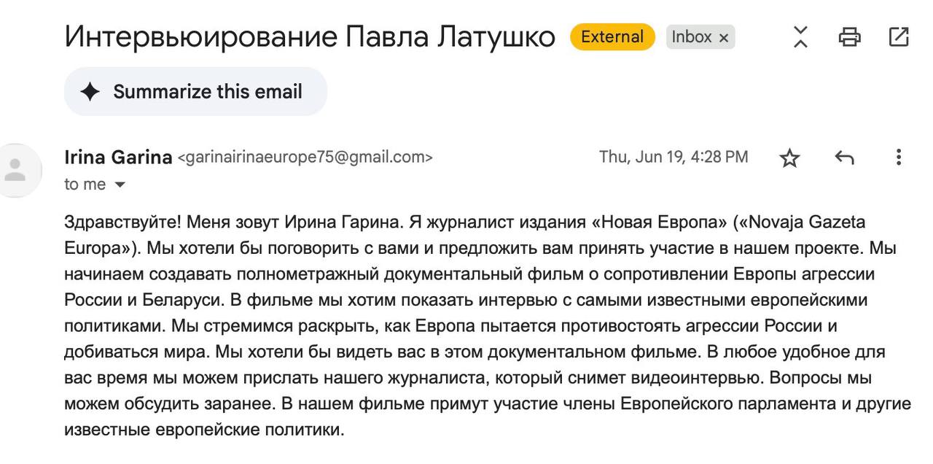Star Irina Garina's email
Image resolution: width=933 pixels, height=464 pixels.
coord(789,156)
